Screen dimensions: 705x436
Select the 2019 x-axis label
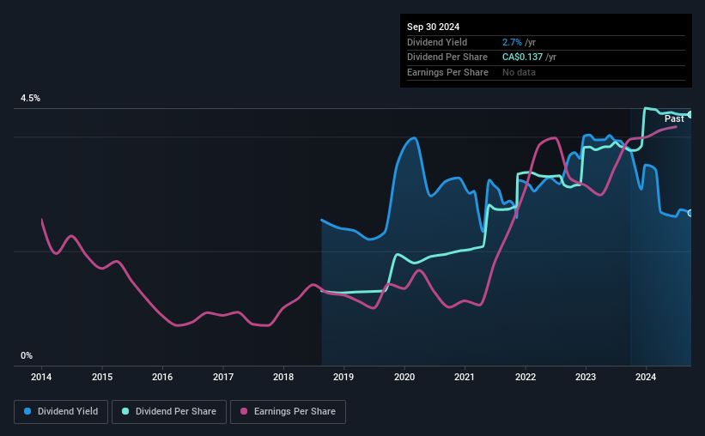coord(343,377)
